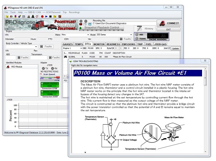Image resolution: width=216 pixels, height=161 pixels.
Task: Open the OBD-II / CAN menu
Action: pyautogui.click(x=34, y=12)
